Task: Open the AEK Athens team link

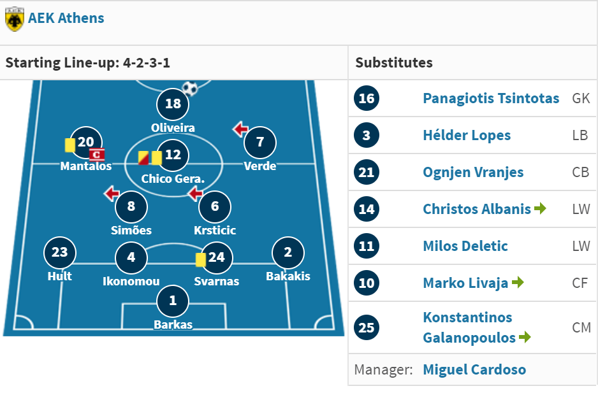Action: (x=66, y=18)
